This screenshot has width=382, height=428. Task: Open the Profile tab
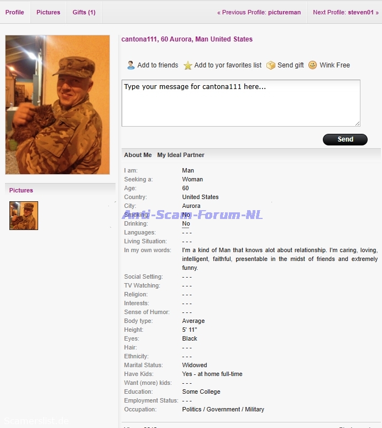[x=15, y=12]
